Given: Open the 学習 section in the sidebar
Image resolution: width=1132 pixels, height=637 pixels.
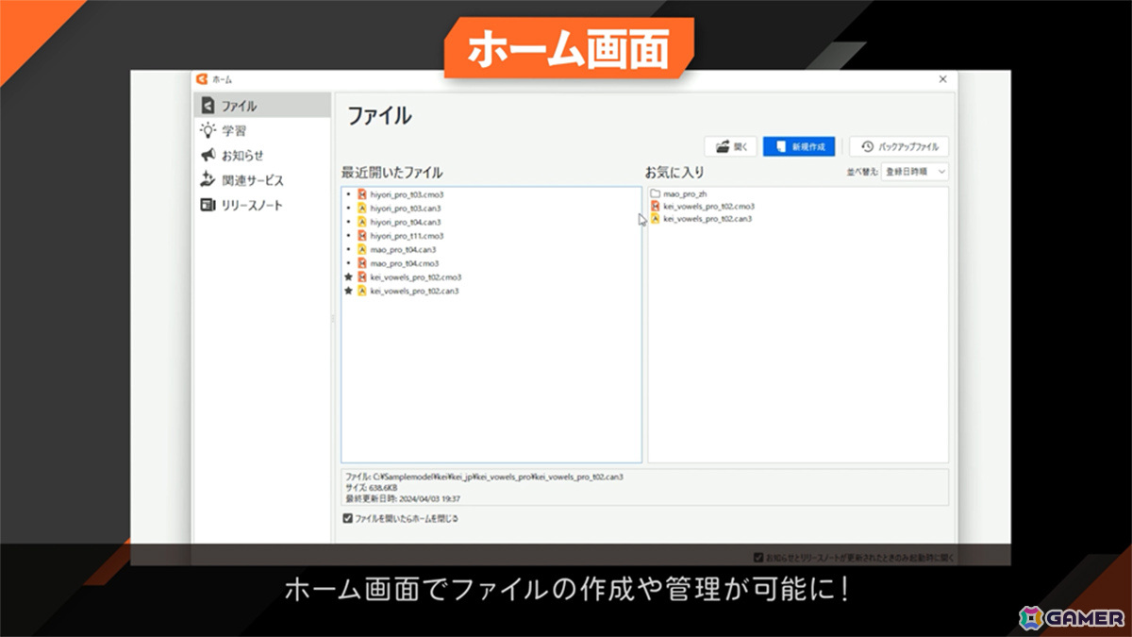Looking at the screenshot, I should pos(261,130).
